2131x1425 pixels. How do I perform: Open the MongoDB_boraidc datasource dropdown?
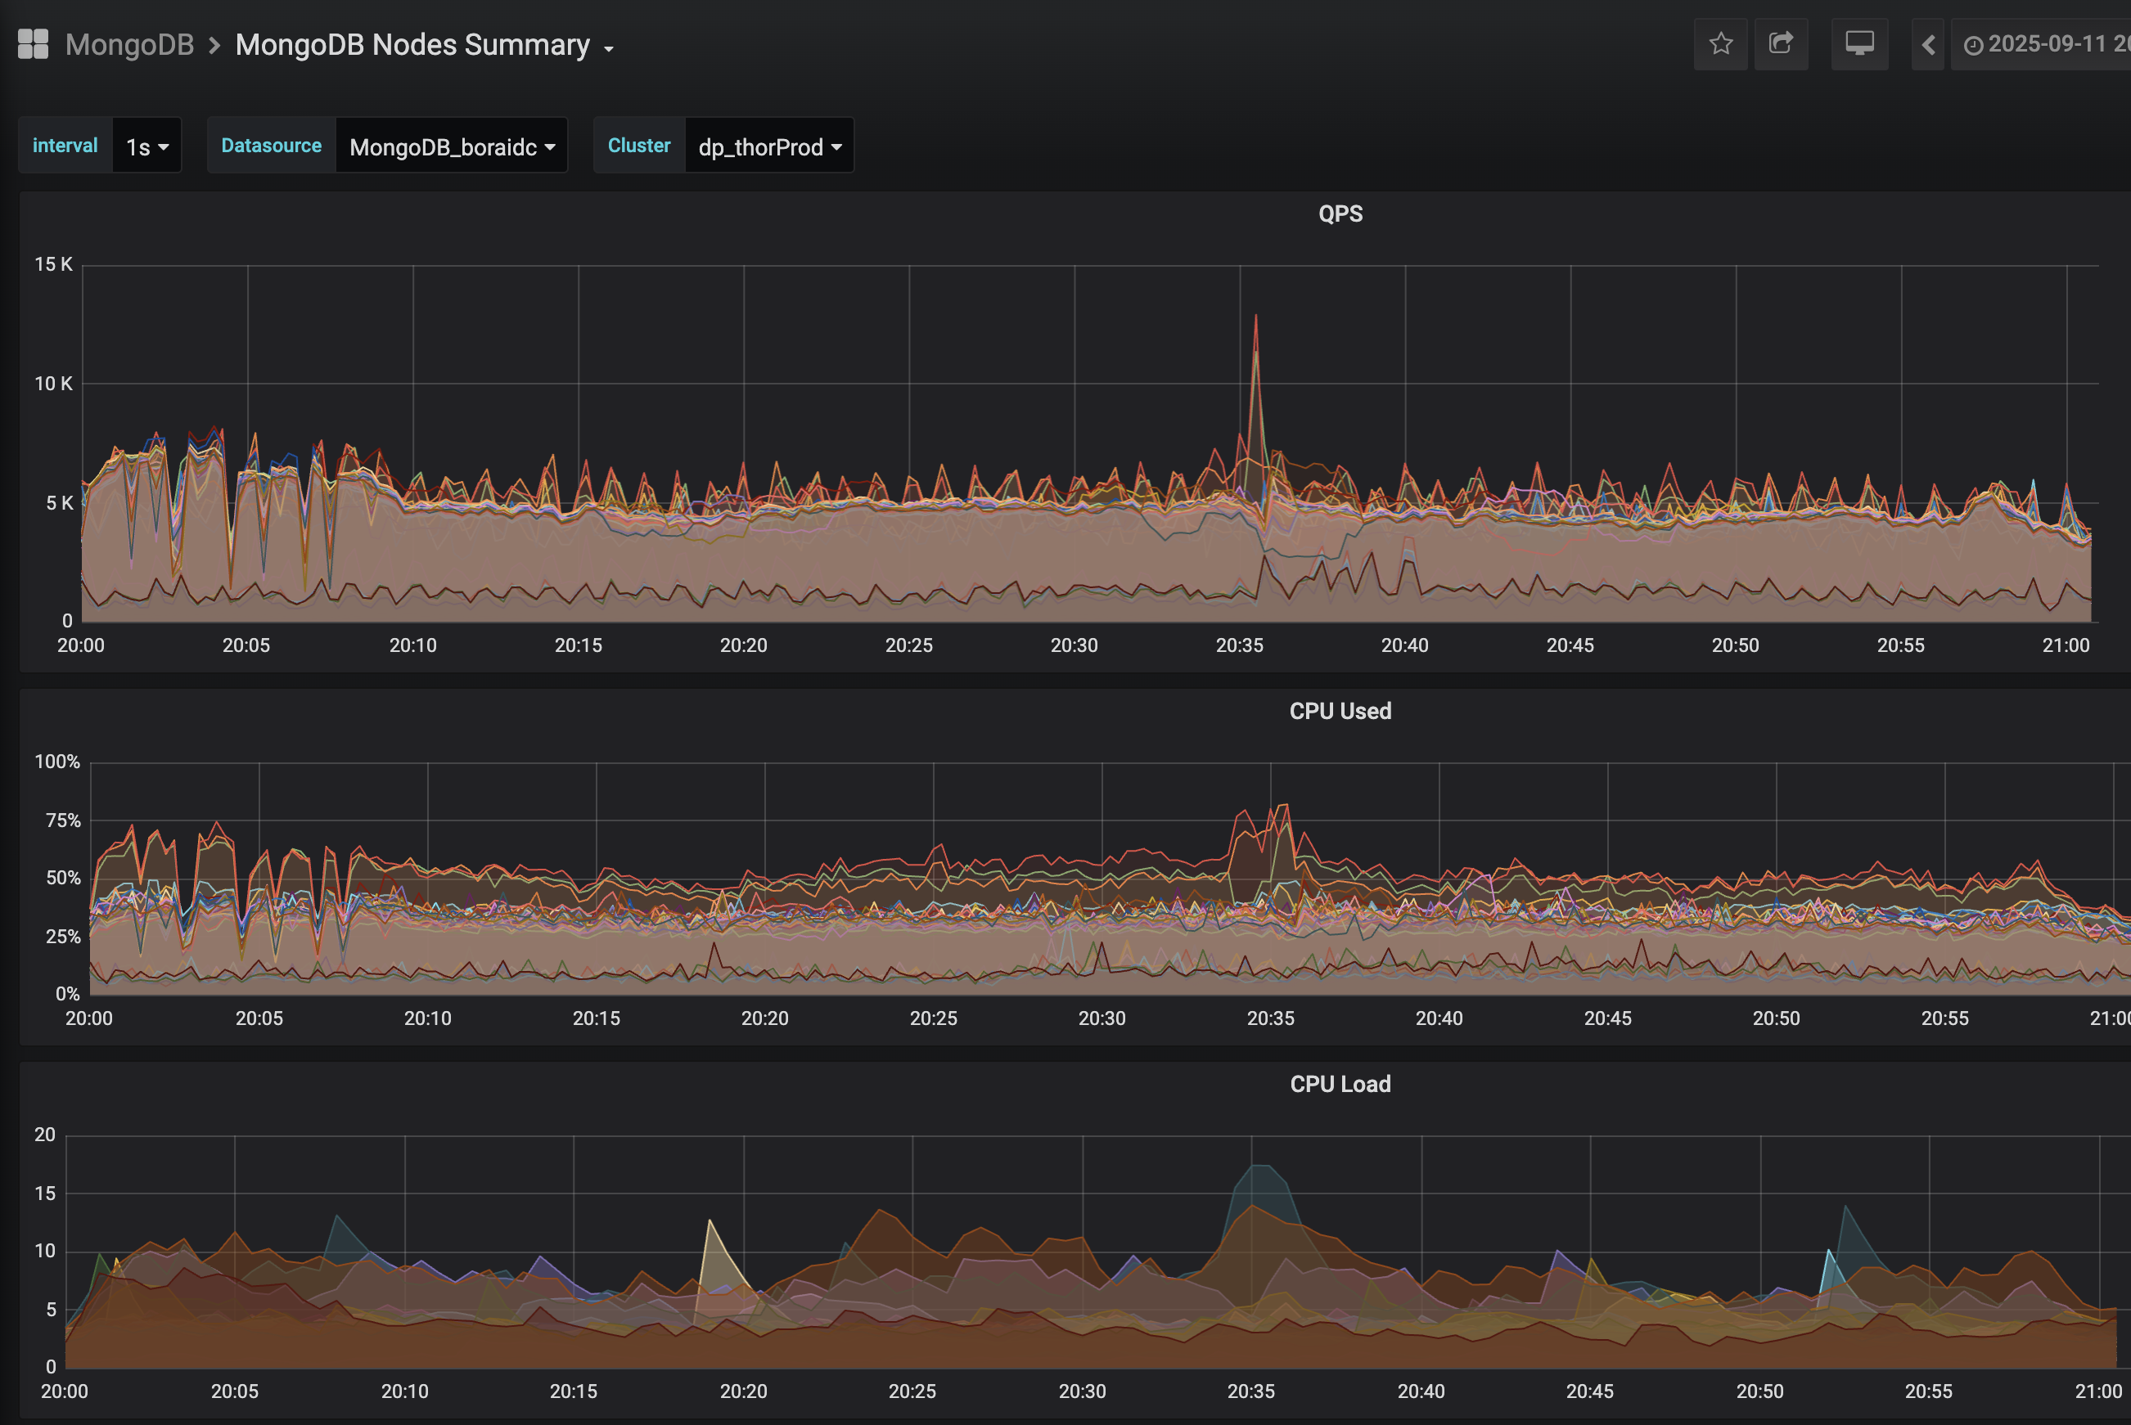(x=451, y=146)
